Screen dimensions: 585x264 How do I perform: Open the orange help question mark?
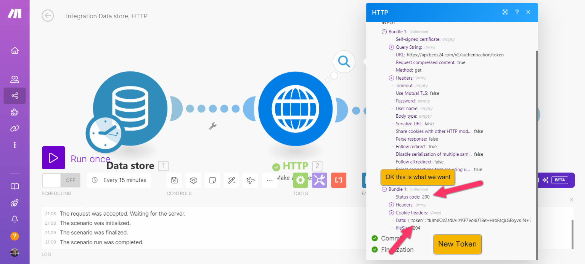point(14,236)
